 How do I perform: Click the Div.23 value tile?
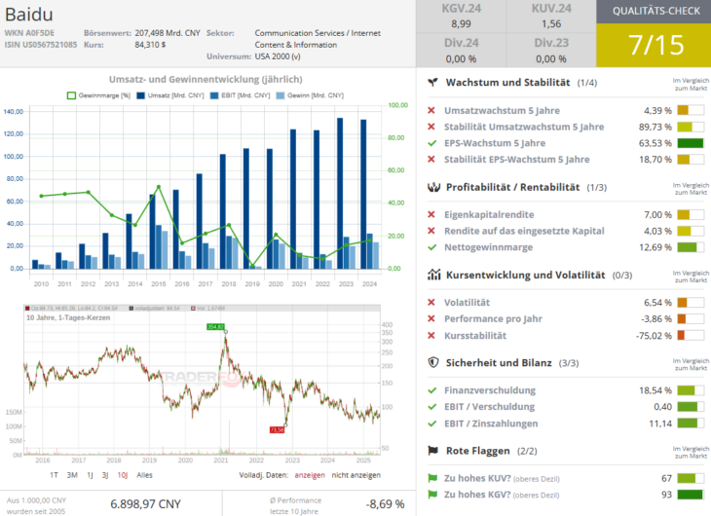click(551, 51)
